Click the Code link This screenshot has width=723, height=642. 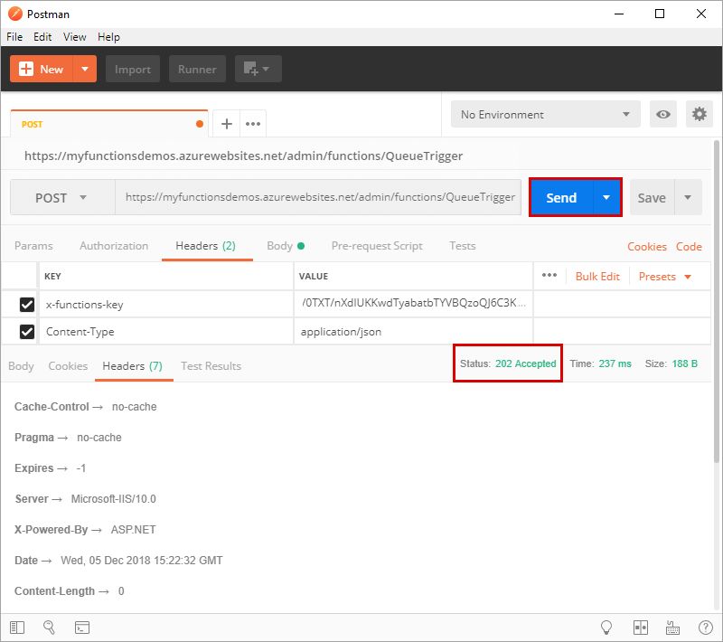(x=689, y=247)
